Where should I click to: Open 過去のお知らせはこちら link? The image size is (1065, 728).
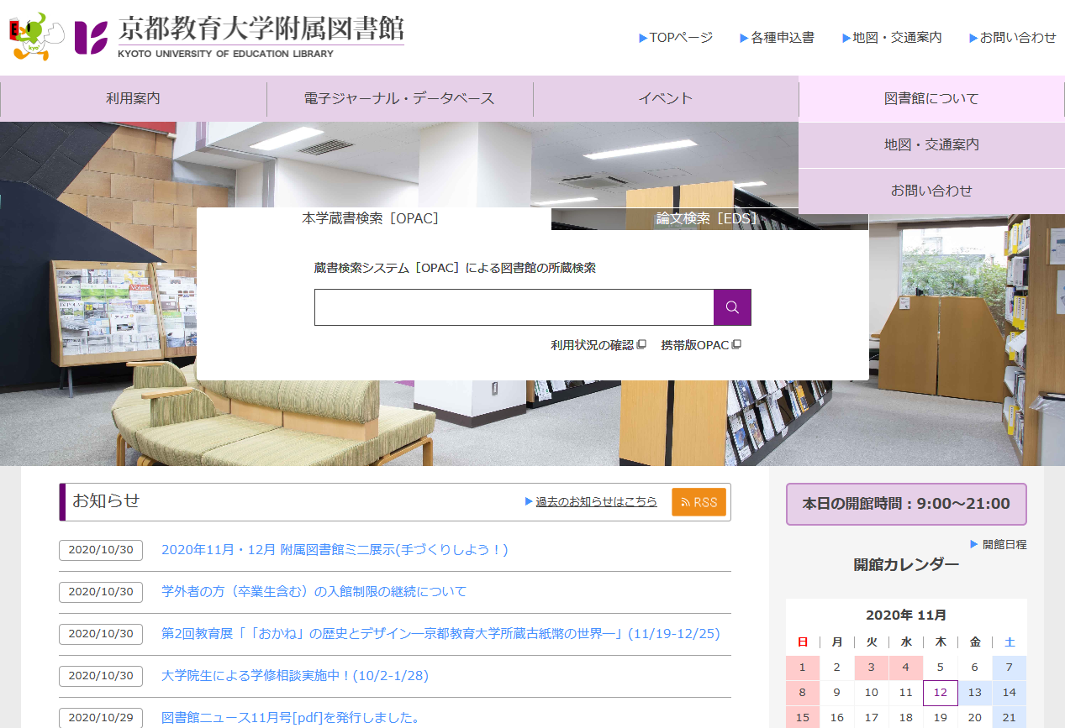(x=596, y=502)
